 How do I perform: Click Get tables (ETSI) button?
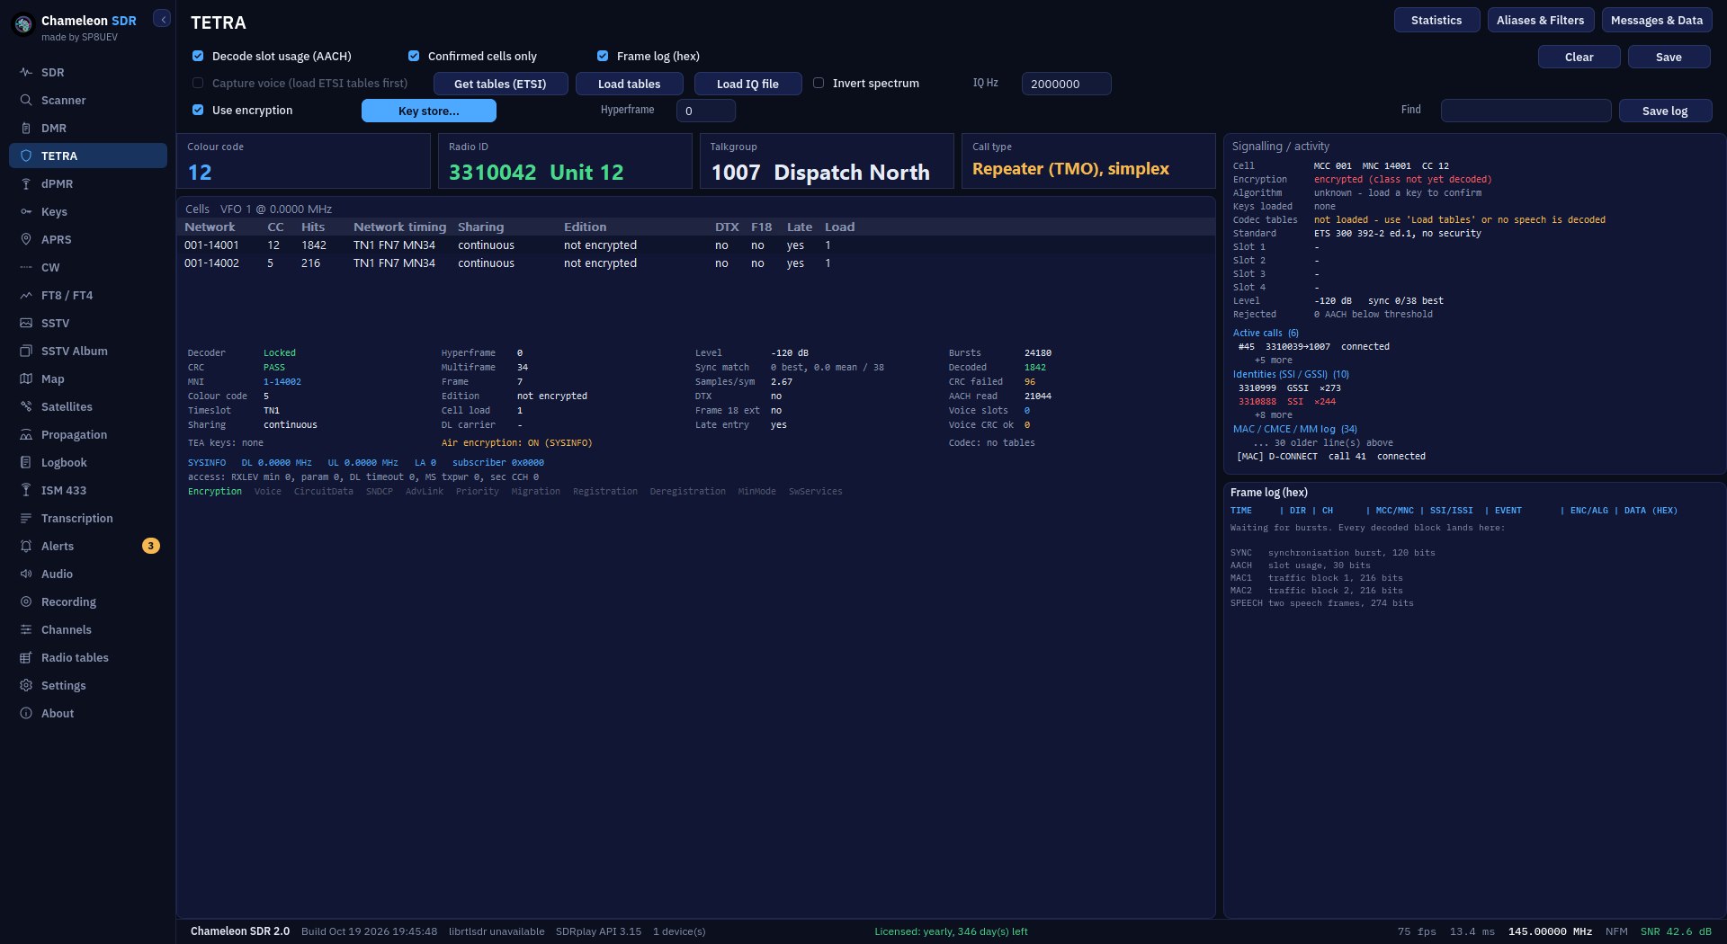click(x=500, y=84)
